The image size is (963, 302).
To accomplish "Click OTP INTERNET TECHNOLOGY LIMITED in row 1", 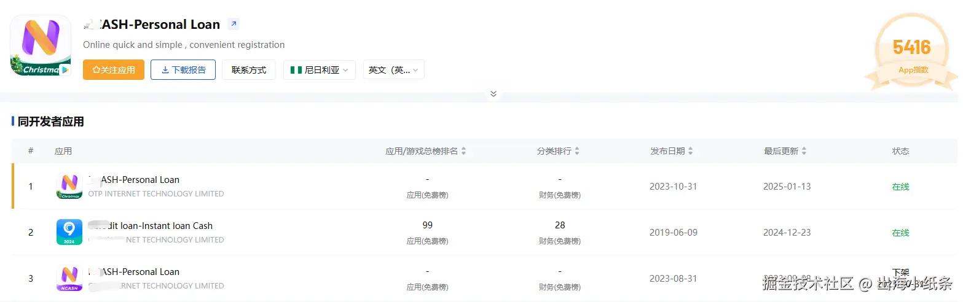I will [x=156, y=194].
